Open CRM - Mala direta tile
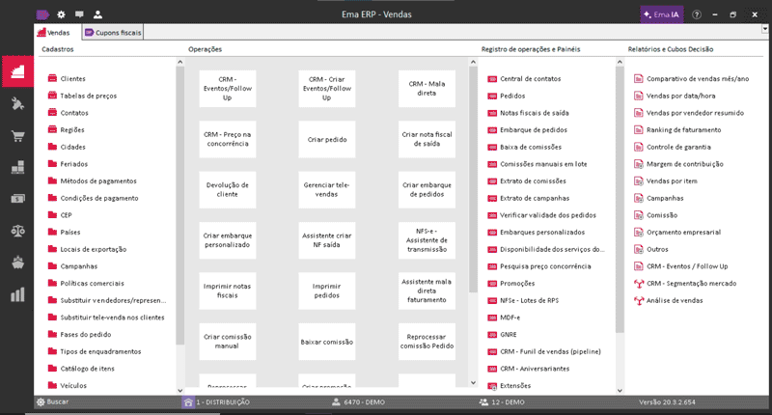 427,89
